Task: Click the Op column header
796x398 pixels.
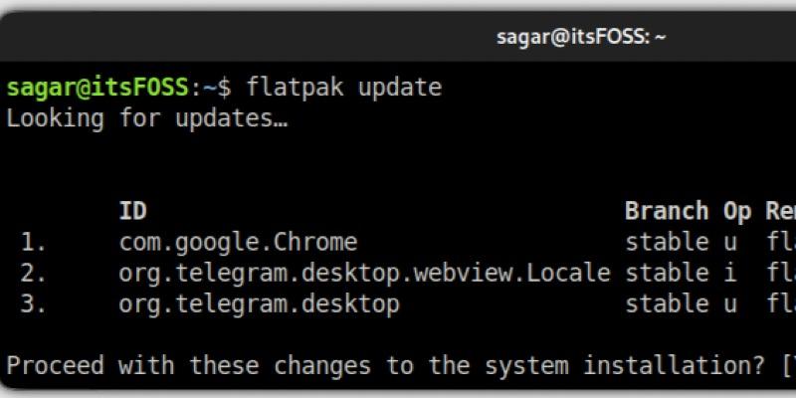Action: click(x=737, y=212)
